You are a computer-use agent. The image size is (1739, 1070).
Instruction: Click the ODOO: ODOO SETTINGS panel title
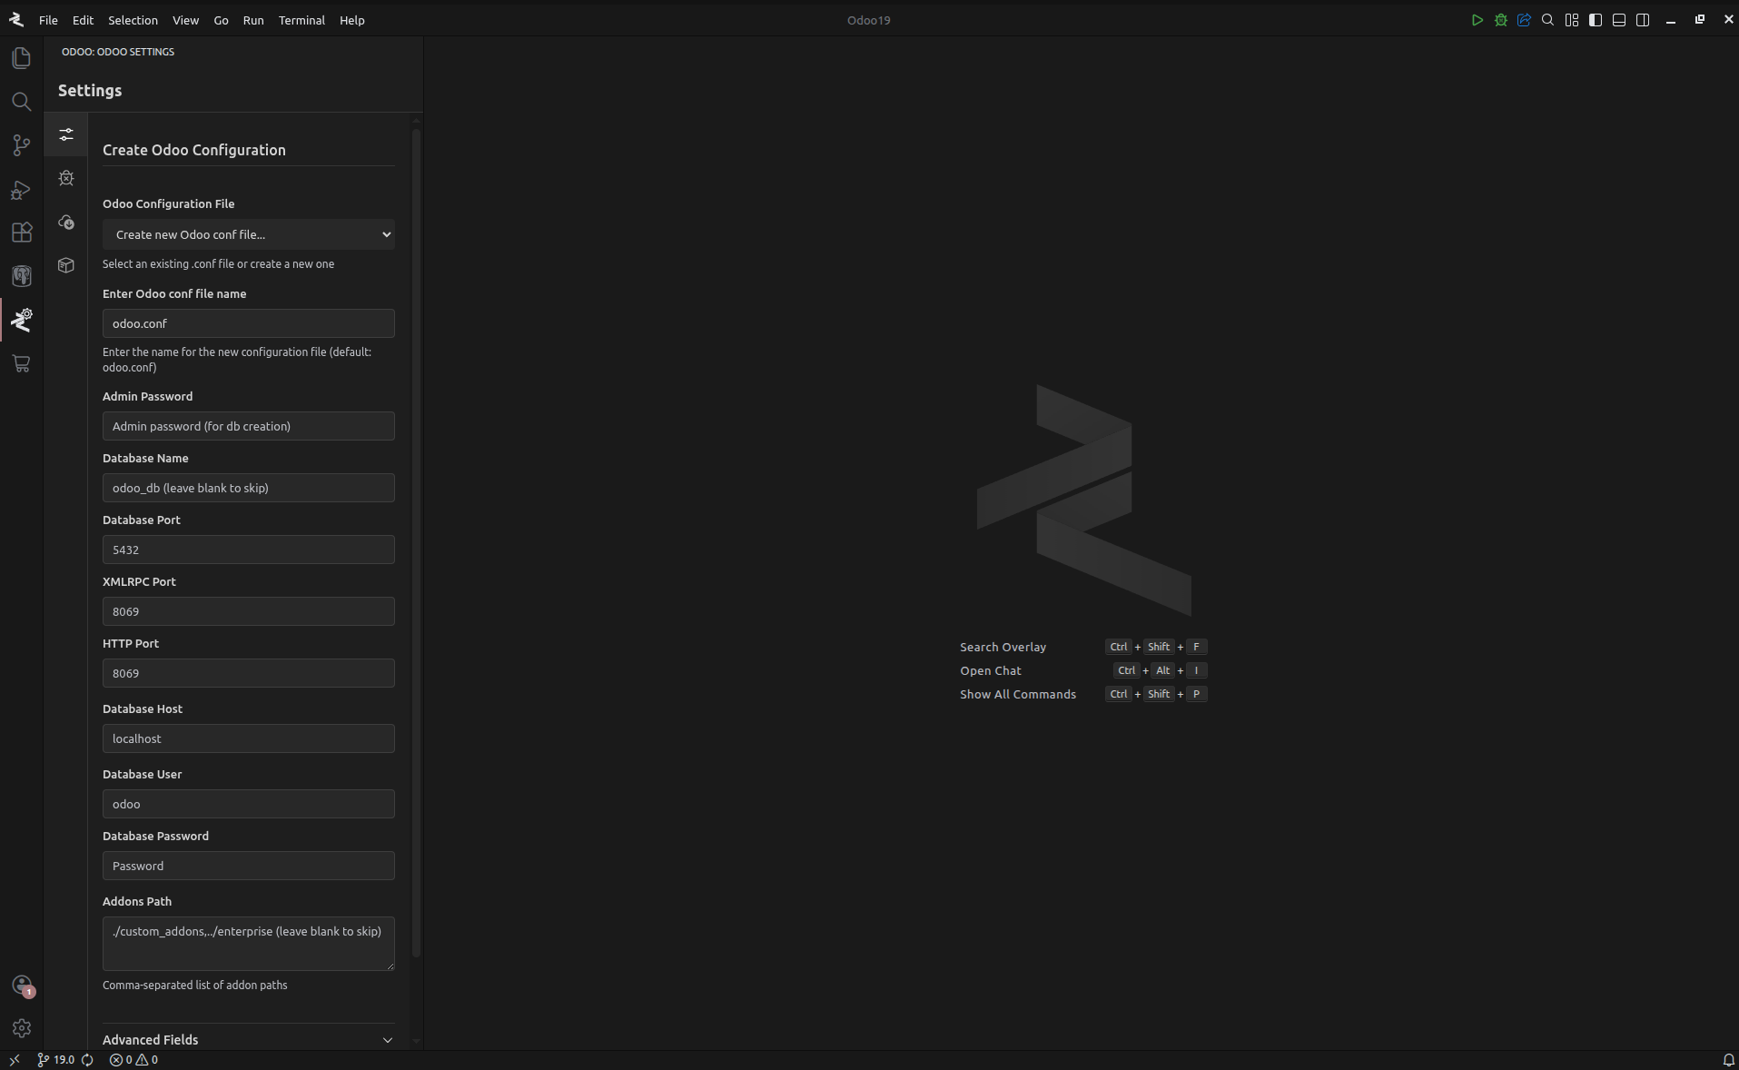(x=118, y=52)
